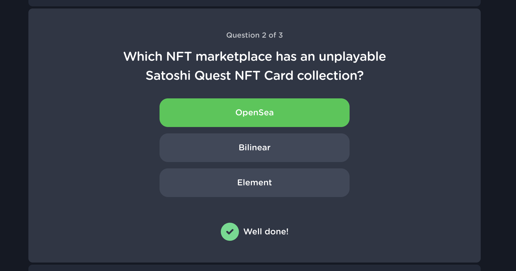
Task: Click the green checkmark success icon
Action: 230,232
